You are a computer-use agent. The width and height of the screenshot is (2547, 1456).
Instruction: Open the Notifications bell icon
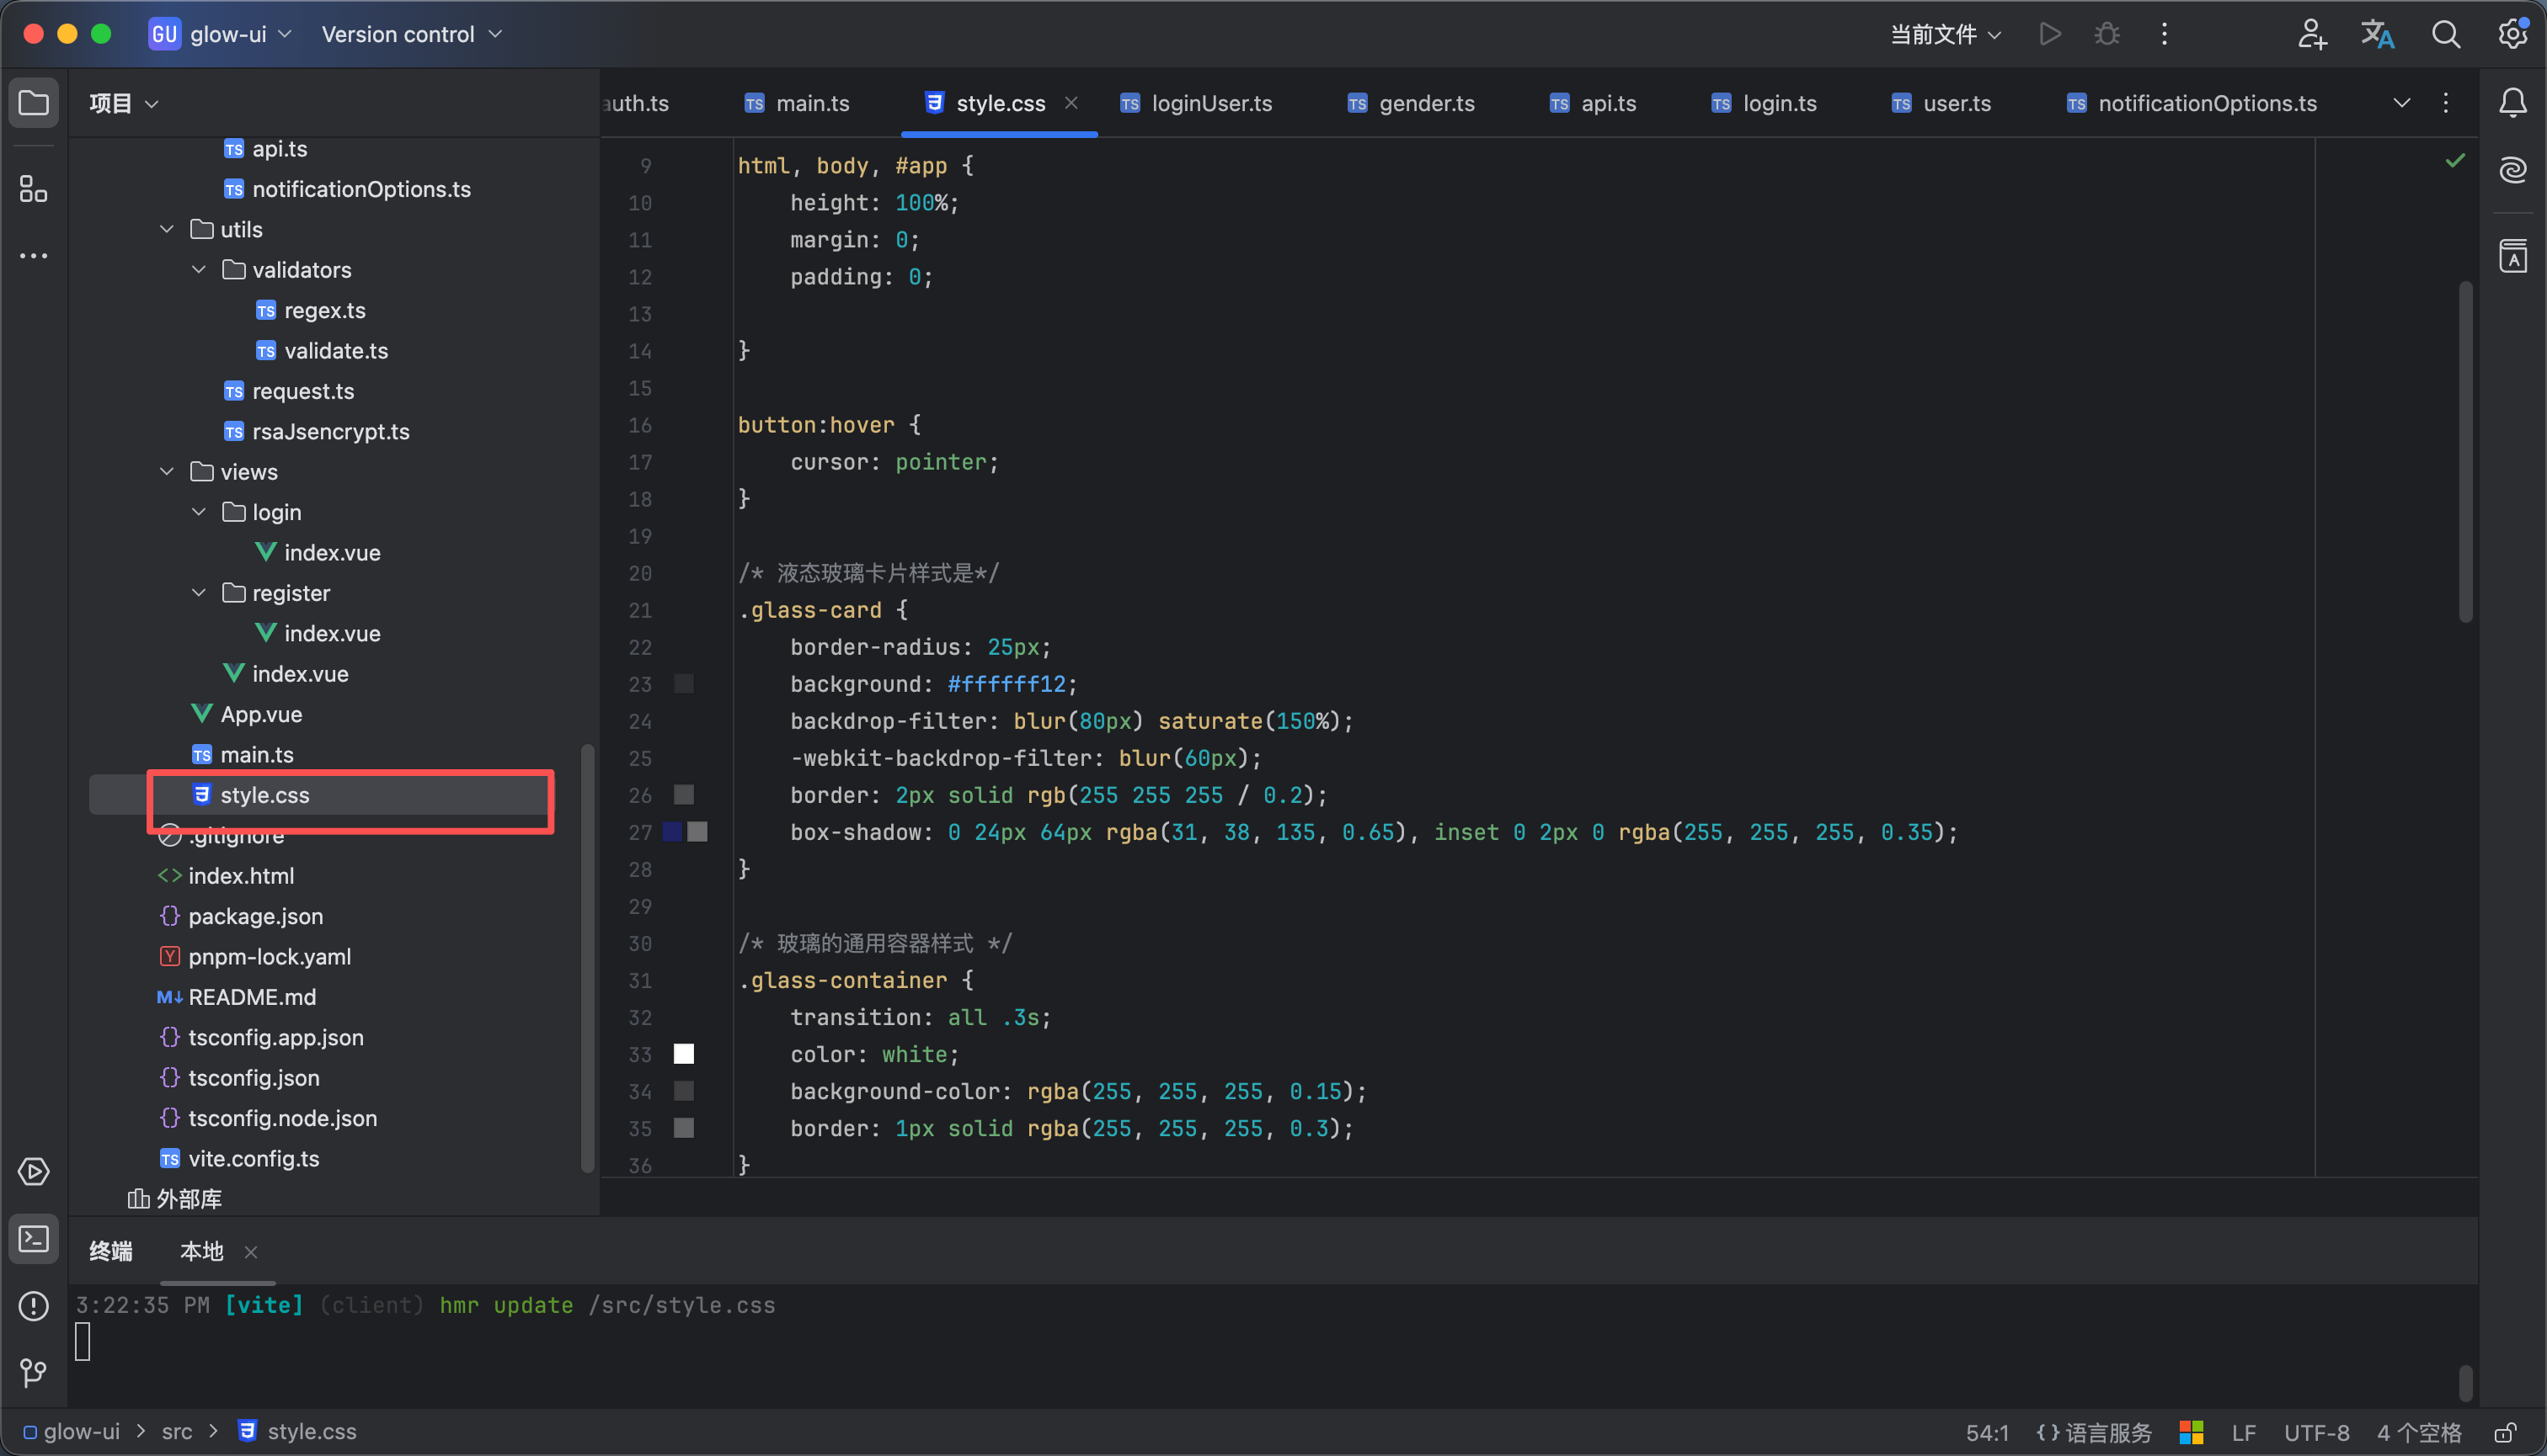pyautogui.click(x=2513, y=103)
